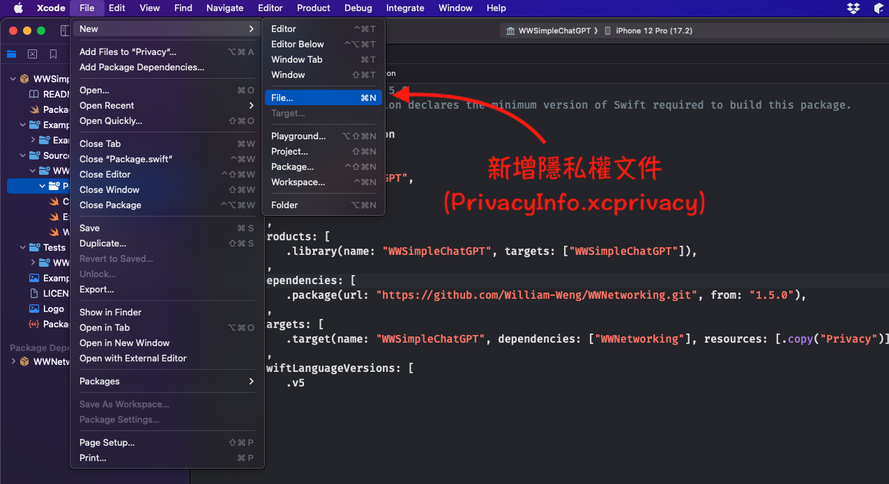Choose New Folder

click(324, 205)
